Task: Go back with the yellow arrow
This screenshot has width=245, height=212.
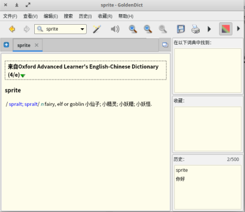Action: (x=12, y=29)
